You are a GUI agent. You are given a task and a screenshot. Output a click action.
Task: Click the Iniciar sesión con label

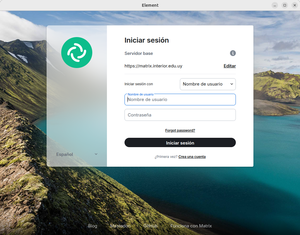tap(139, 84)
